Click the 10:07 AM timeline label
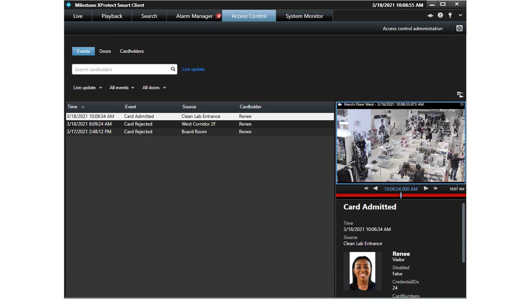The width and height of the screenshot is (531, 299). (457, 189)
